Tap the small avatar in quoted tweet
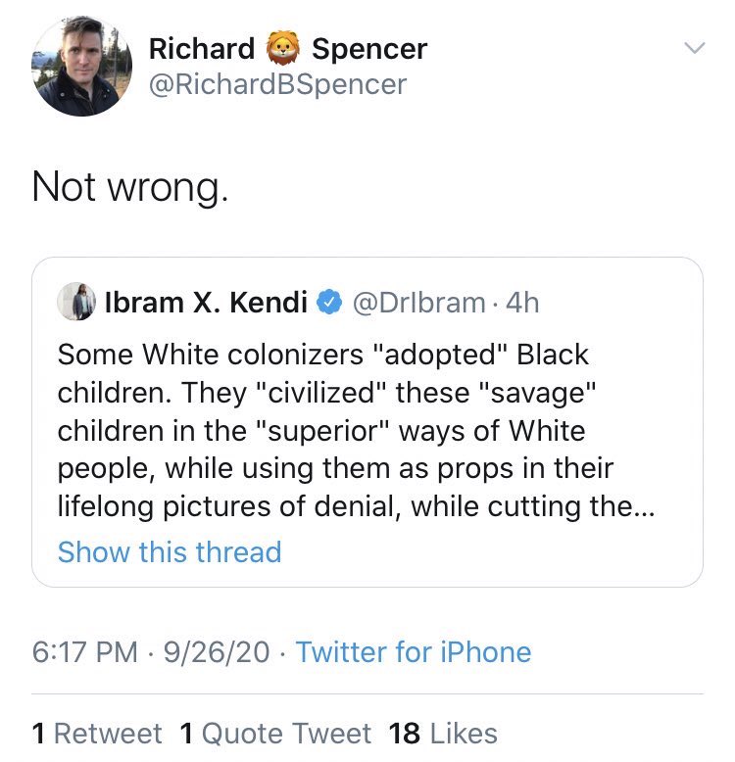 coord(76,302)
